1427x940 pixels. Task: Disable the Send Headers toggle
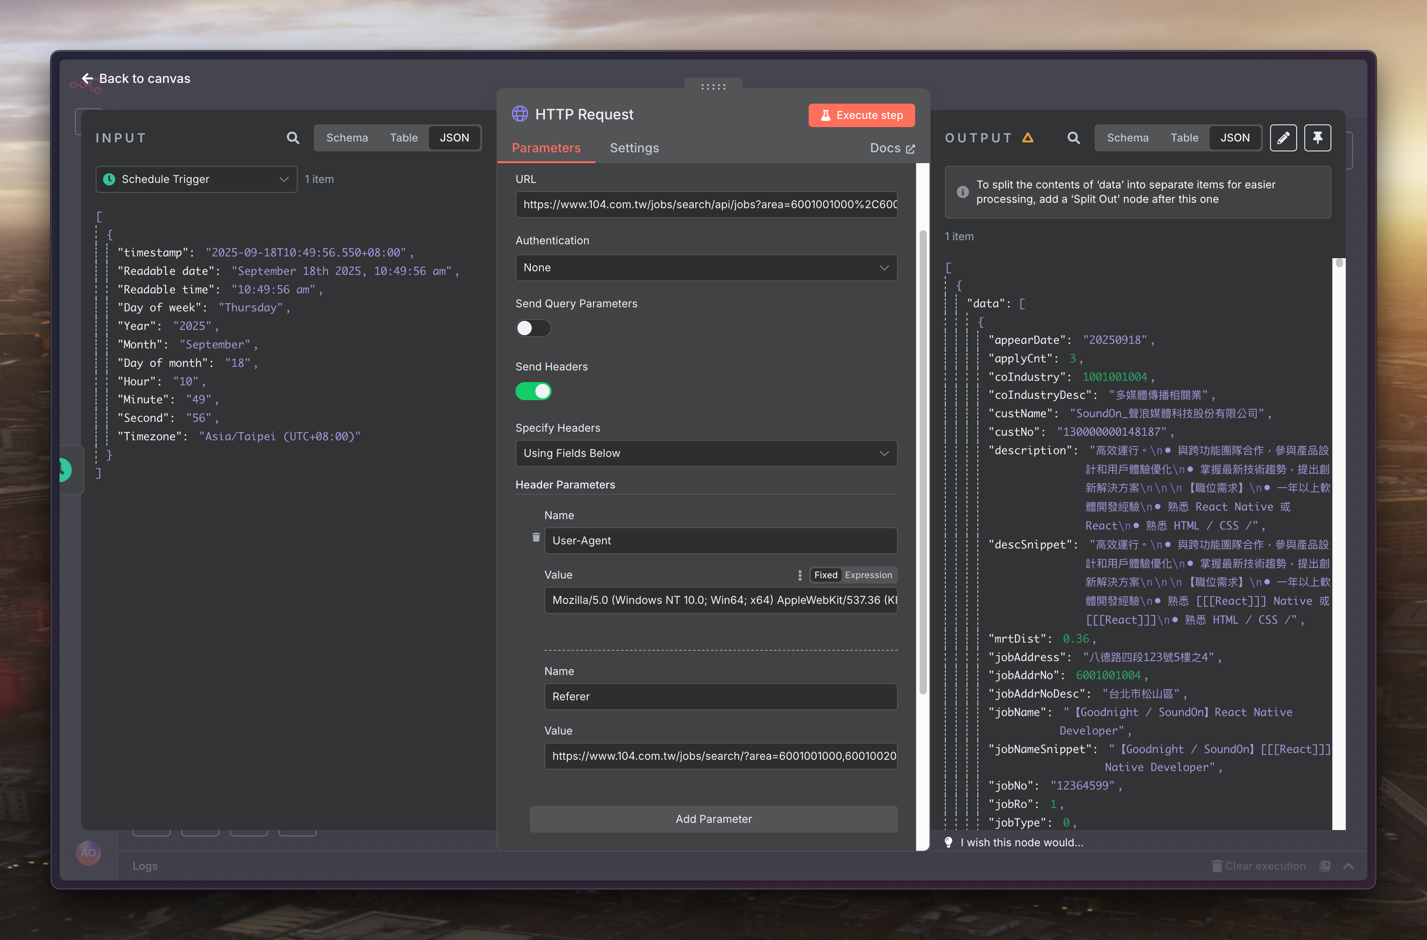click(533, 392)
